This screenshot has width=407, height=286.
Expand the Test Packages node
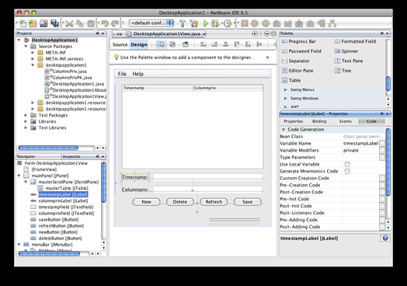[26, 115]
